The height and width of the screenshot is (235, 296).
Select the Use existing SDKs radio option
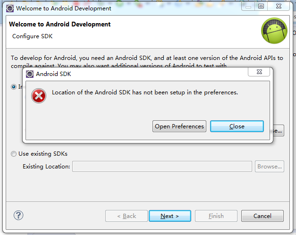coord(14,154)
